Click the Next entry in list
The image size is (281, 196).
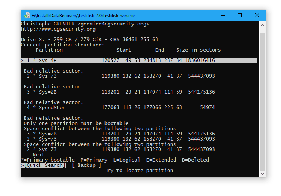coord(39,155)
